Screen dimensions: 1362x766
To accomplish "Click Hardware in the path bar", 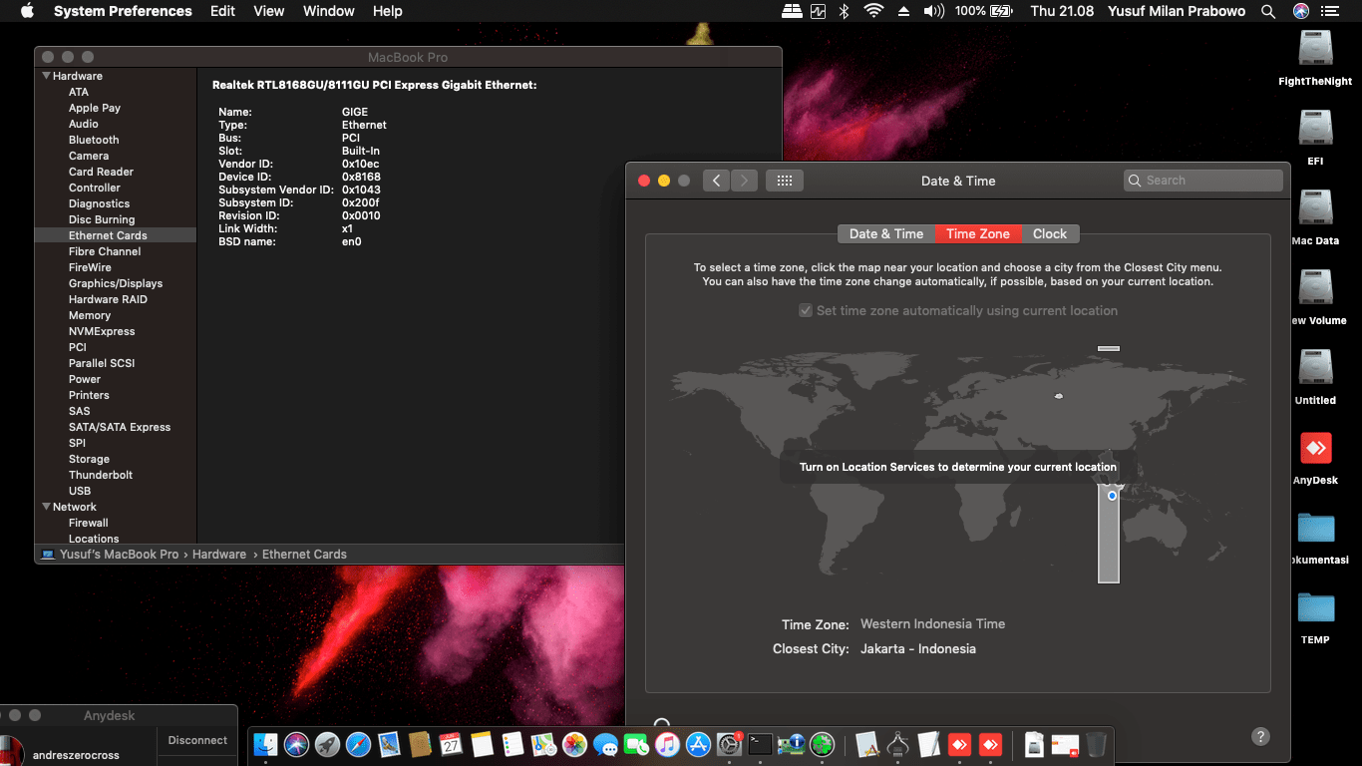I will tap(219, 555).
